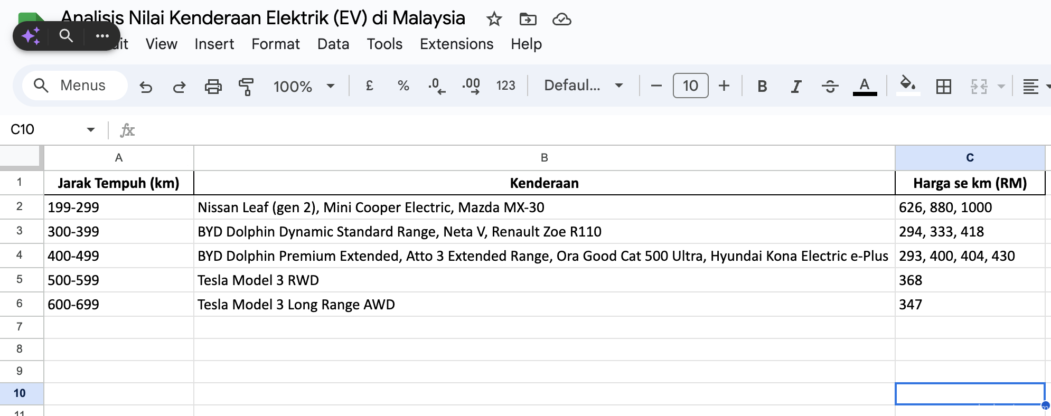Toggle italic formatting
Image resolution: width=1051 pixels, height=416 pixels.
click(796, 86)
